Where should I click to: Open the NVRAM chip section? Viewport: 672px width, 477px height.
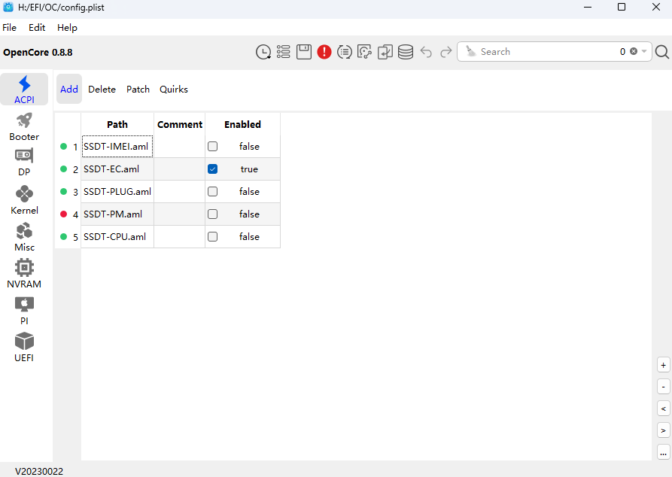[24, 274]
